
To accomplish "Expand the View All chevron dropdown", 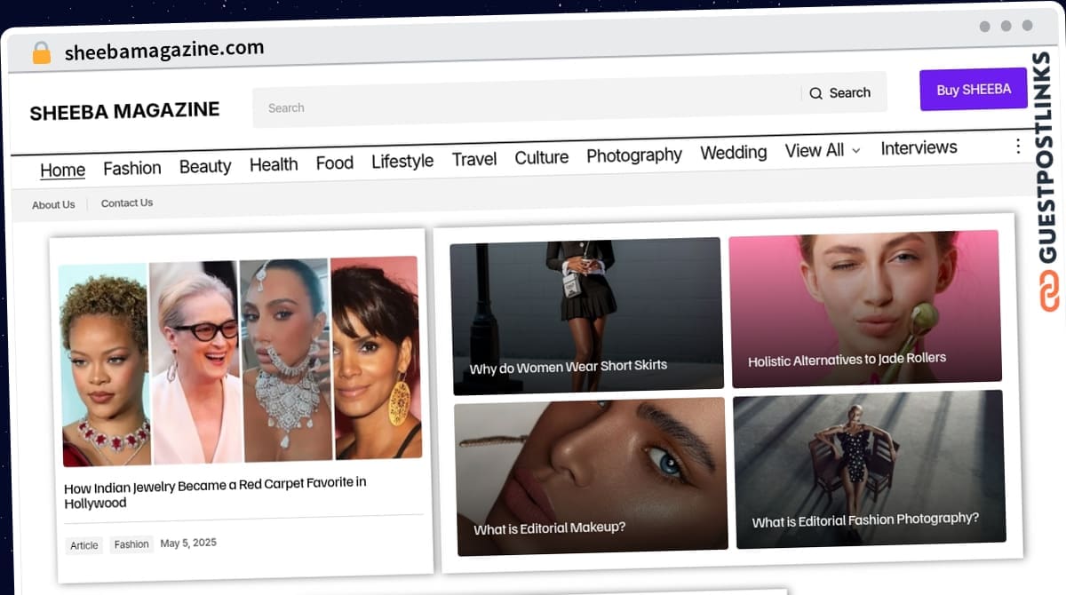I will [856, 151].
